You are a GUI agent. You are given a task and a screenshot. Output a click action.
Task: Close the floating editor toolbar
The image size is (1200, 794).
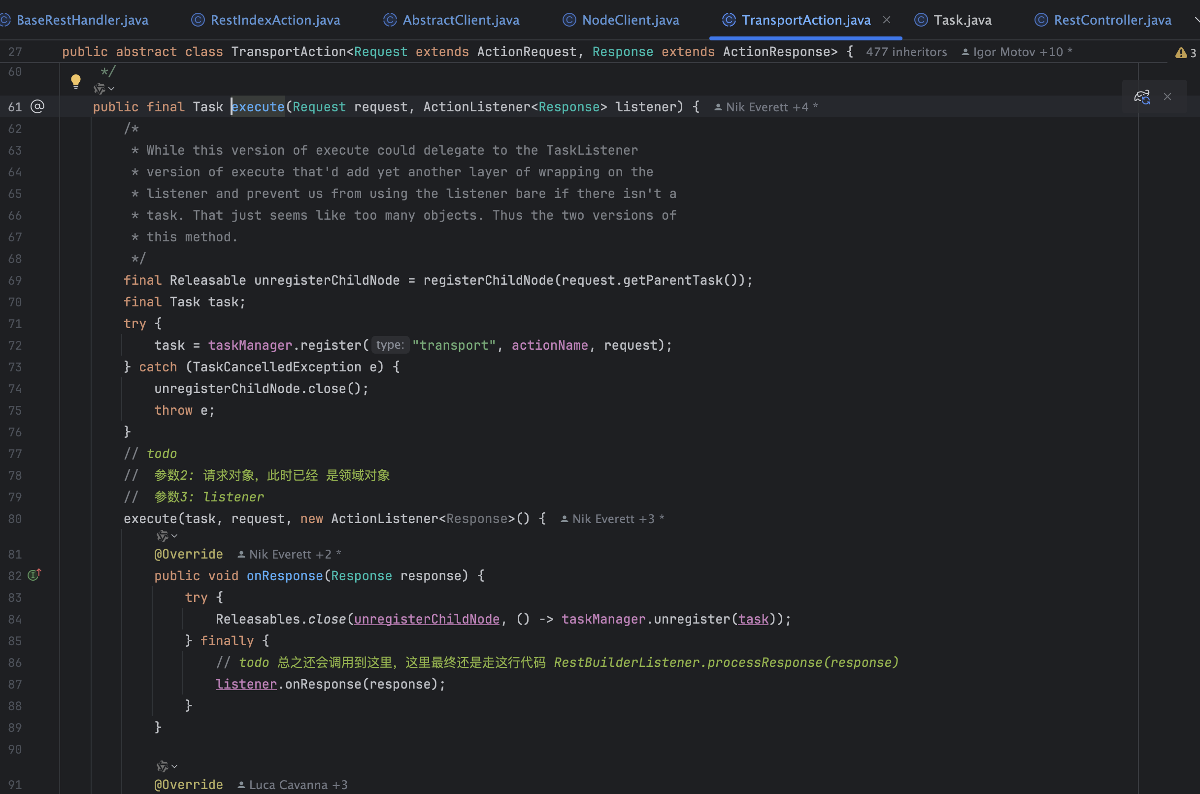1167,97
